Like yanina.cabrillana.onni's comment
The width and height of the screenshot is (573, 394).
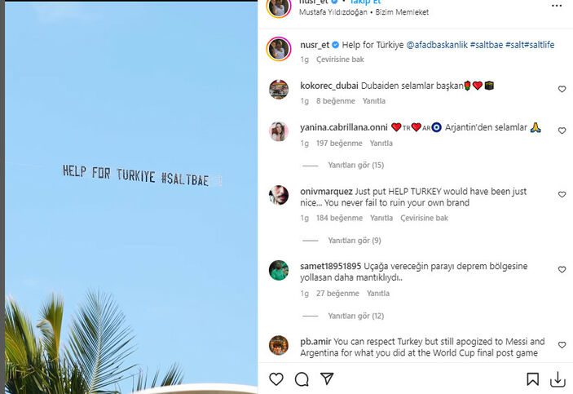(x=562, y=131)
